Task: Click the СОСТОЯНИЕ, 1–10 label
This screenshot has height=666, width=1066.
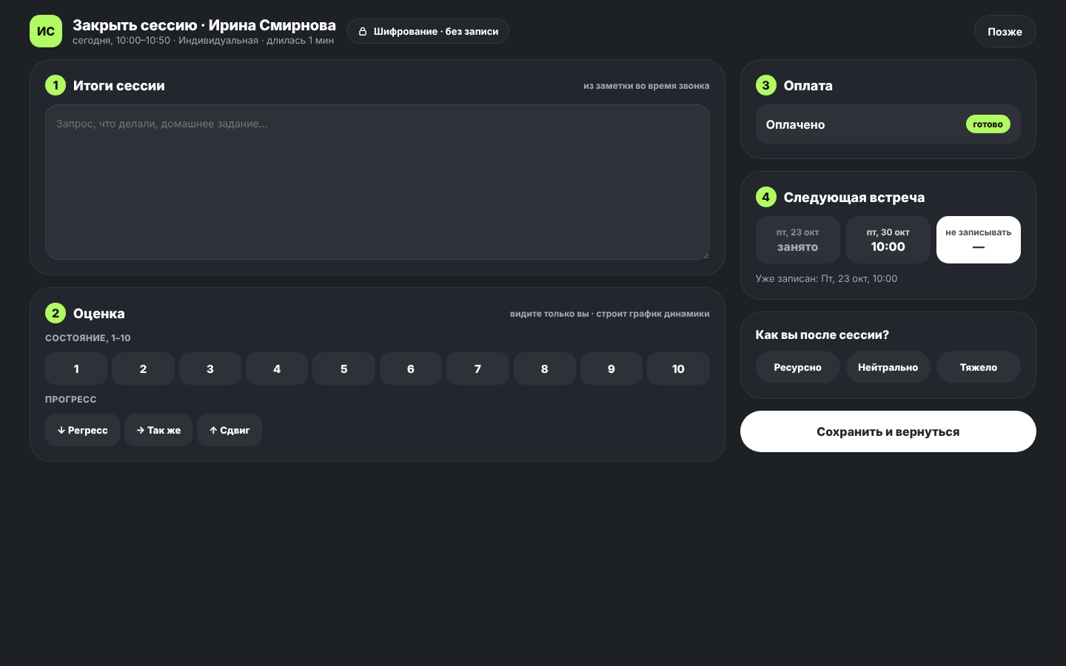Action: pos(88,338)
